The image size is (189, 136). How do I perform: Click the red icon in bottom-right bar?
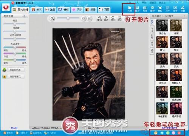coord(180,133)
